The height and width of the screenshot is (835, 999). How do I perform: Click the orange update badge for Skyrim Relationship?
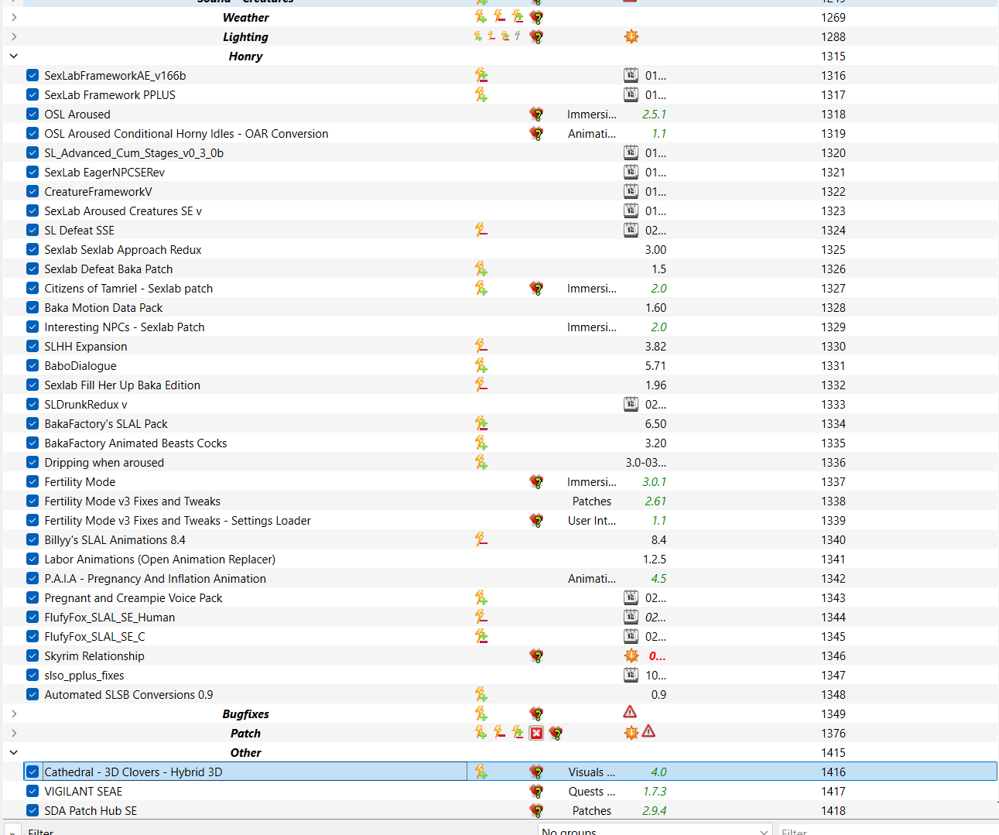[631, 655]
